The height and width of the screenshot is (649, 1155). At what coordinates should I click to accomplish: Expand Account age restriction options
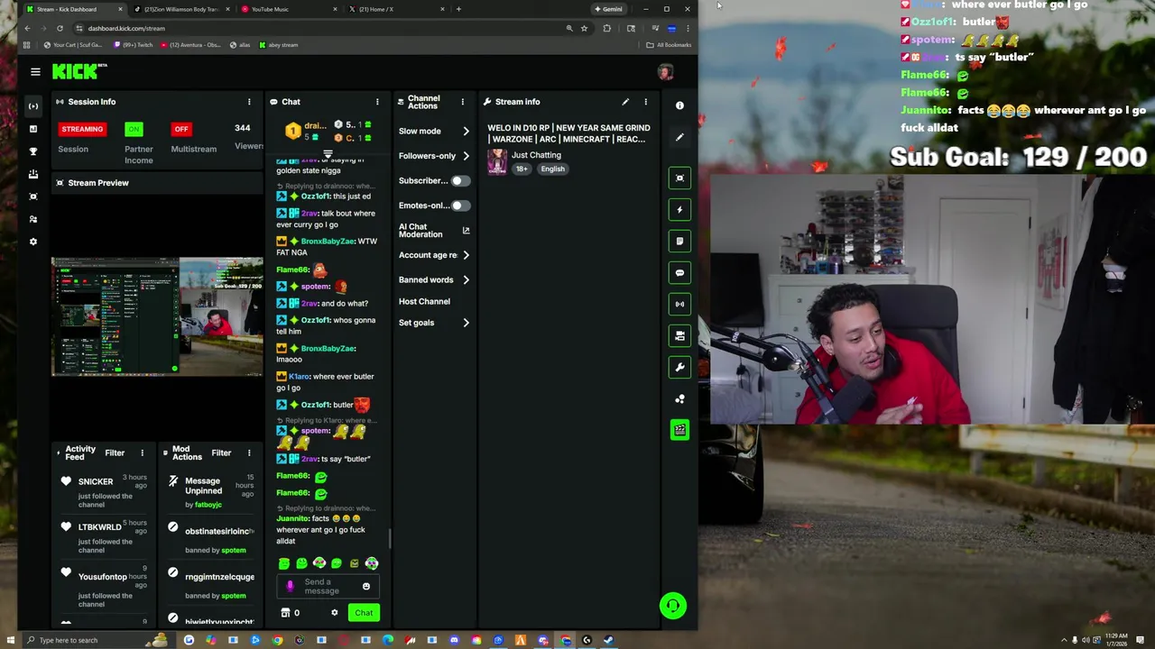click(434, 255)
